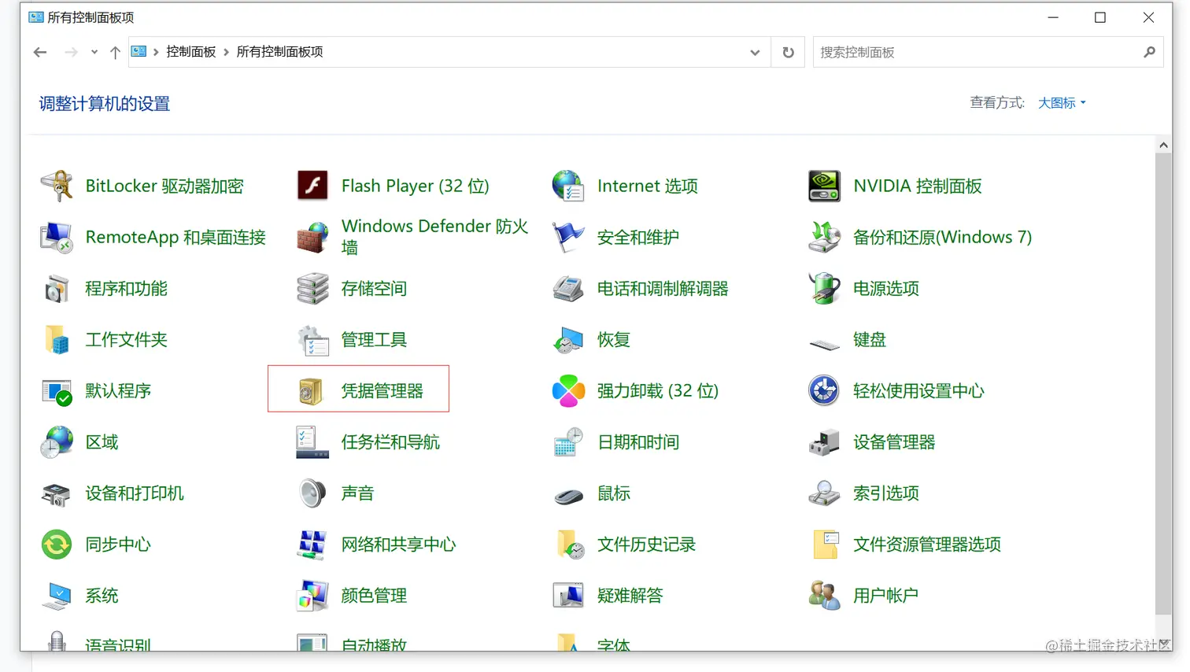Open the 电话和调制解调器 icon
Image resolution: width=1190 pixels, height=672 pixels.
[x=568, y=289]
